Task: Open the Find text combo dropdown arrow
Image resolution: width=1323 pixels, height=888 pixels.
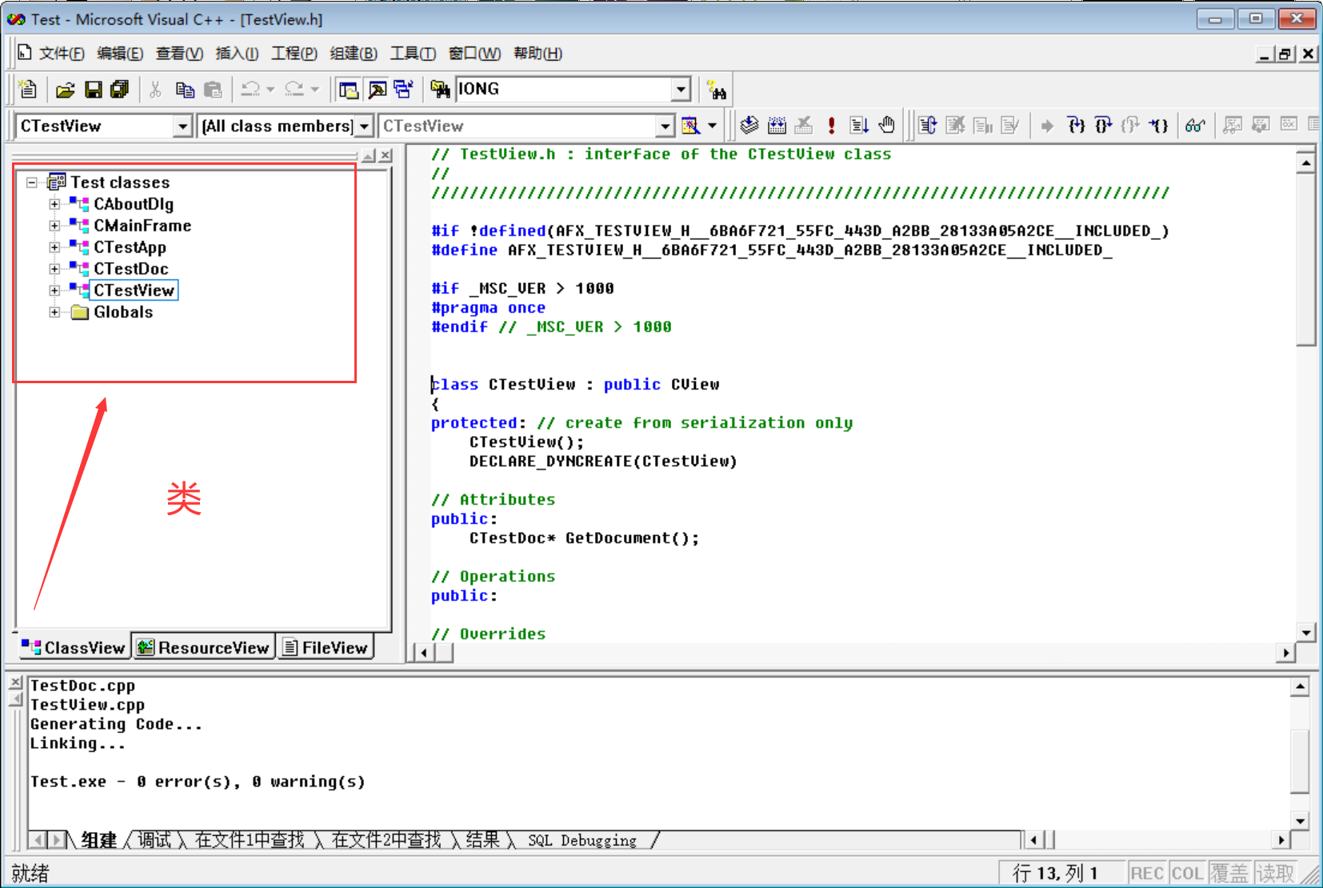Action: 681,90
